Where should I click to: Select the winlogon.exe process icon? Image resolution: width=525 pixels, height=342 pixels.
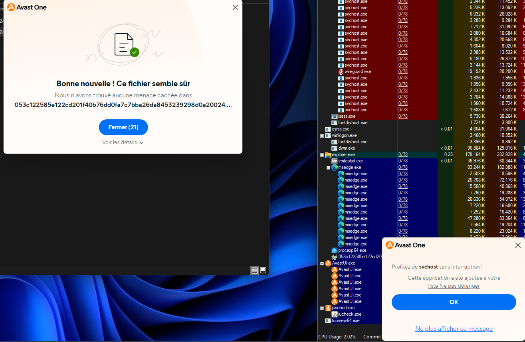(x=328, y=135)
